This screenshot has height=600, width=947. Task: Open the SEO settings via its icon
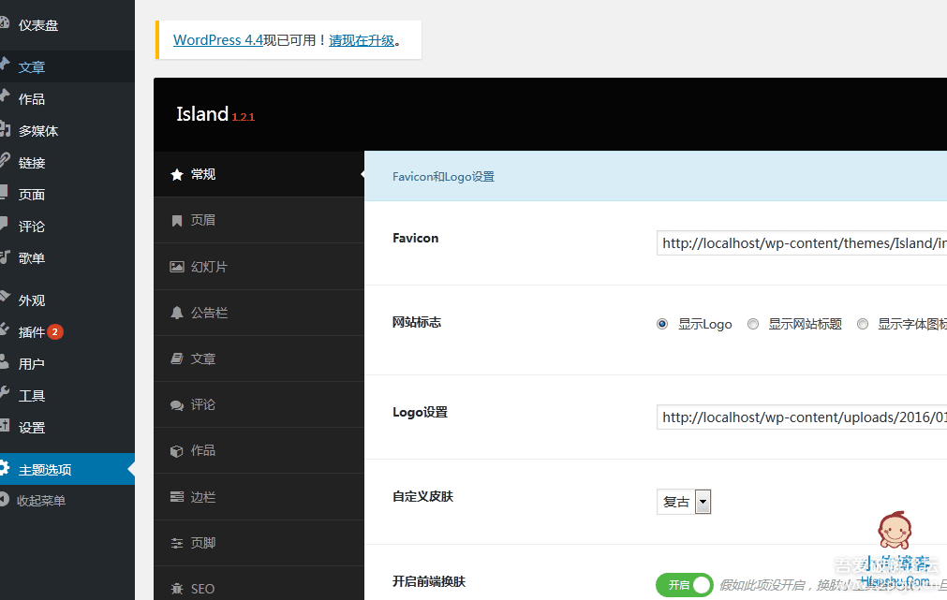point(175,588)
